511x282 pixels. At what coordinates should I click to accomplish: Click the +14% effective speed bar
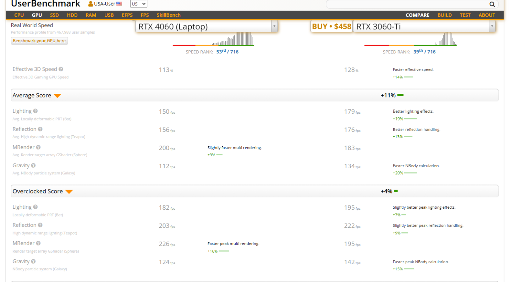click(408, 77)
